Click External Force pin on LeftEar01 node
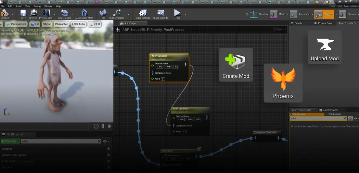This screenshot has width=359, height=173. pyautogui.click(x=153, y=65)
